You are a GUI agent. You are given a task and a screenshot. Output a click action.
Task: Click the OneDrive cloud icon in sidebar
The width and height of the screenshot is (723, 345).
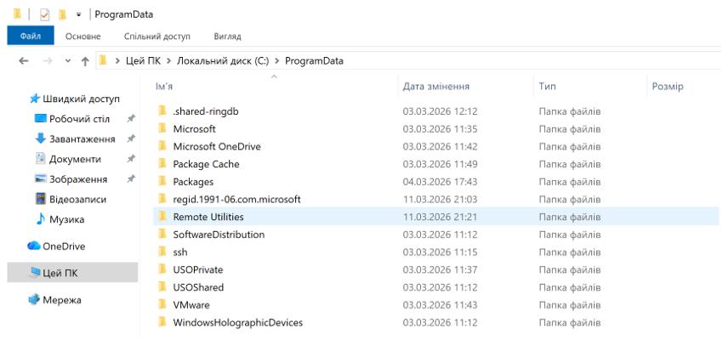point(34,246)
